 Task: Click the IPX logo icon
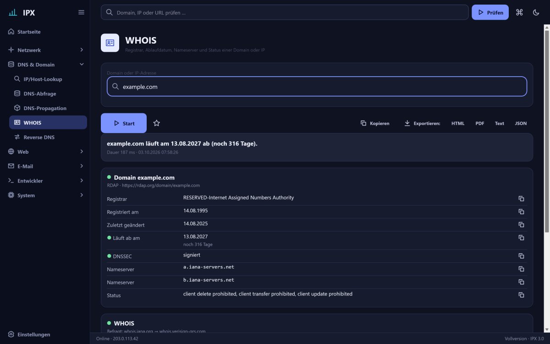tap(13, 12)
